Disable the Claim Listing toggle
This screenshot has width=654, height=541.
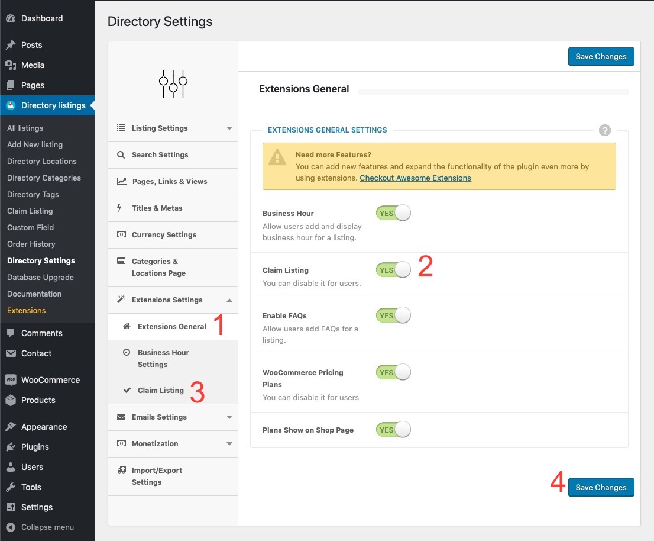pos(393,270)
